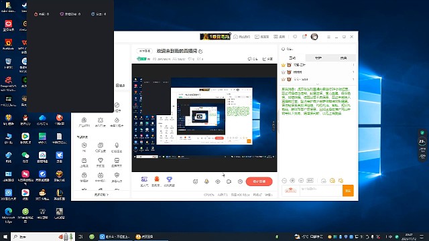Open the calendar-style tool in left panel
Image resolution: width=429 pixels, height=241 pixels.
click(84, 162)
